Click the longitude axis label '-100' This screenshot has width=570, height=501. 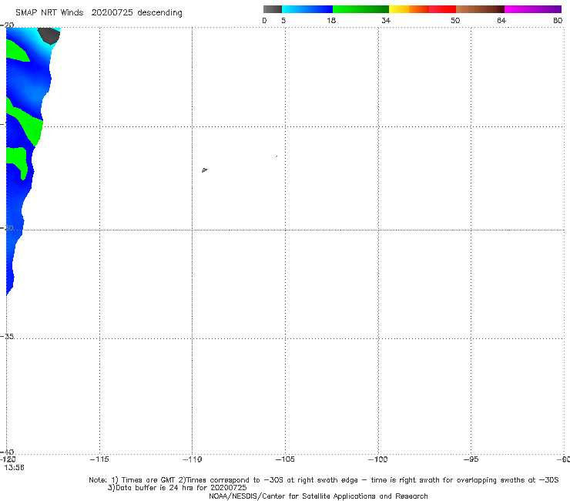[378, 459]
